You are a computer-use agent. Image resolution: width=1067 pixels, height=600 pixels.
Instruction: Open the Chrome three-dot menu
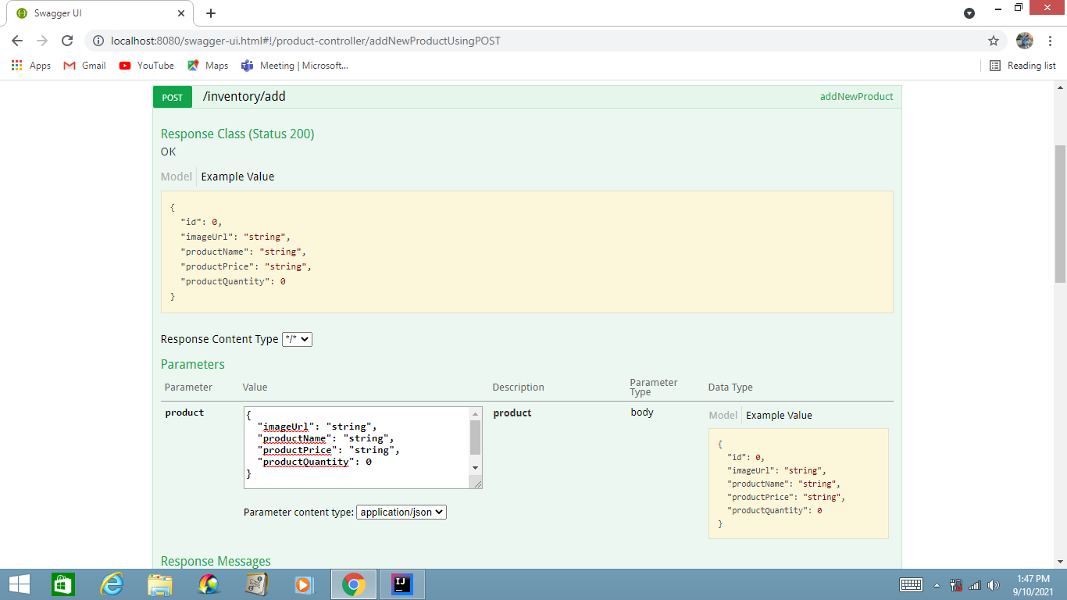point(1051,41)
